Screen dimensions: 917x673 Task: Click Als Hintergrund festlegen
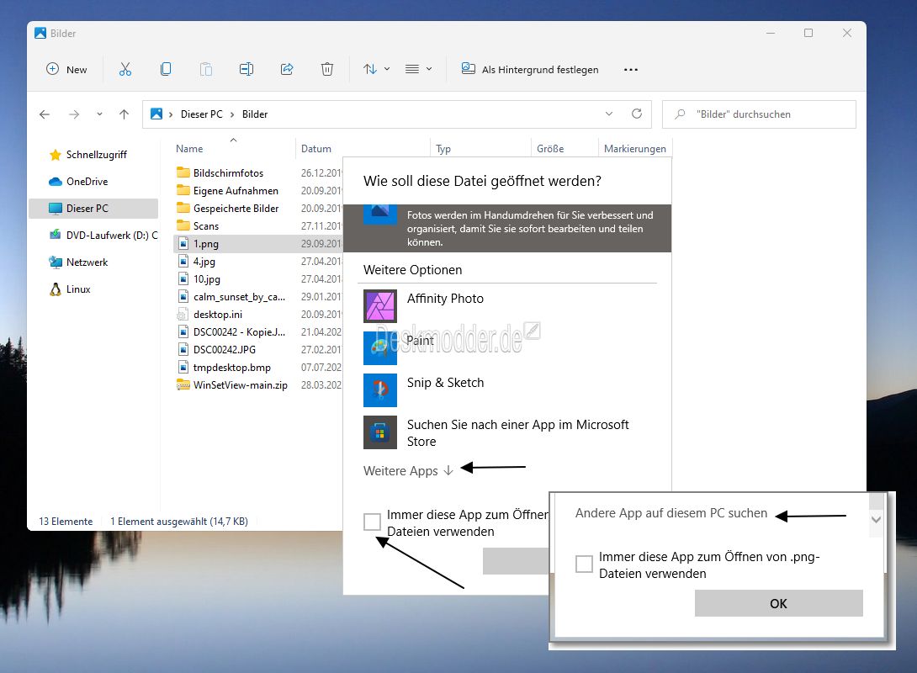tap(530, 69)
